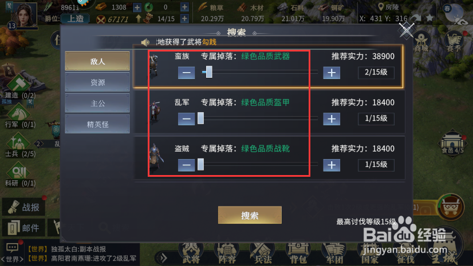Open the 战报 battle report

(24, 207)
